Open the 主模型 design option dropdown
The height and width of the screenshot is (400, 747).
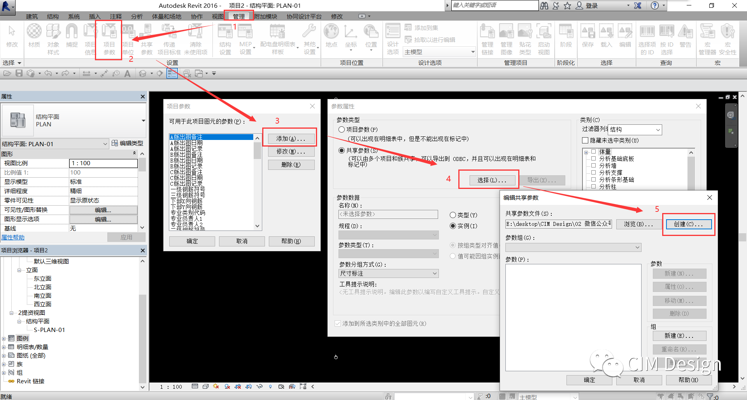coord(440,52)
